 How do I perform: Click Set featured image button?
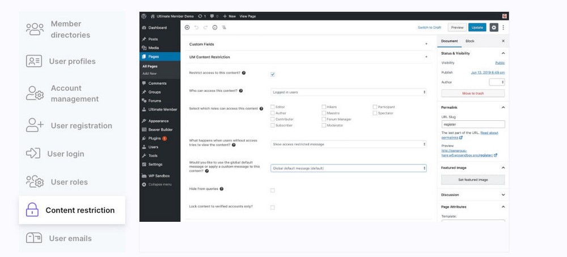click(473, 180)
